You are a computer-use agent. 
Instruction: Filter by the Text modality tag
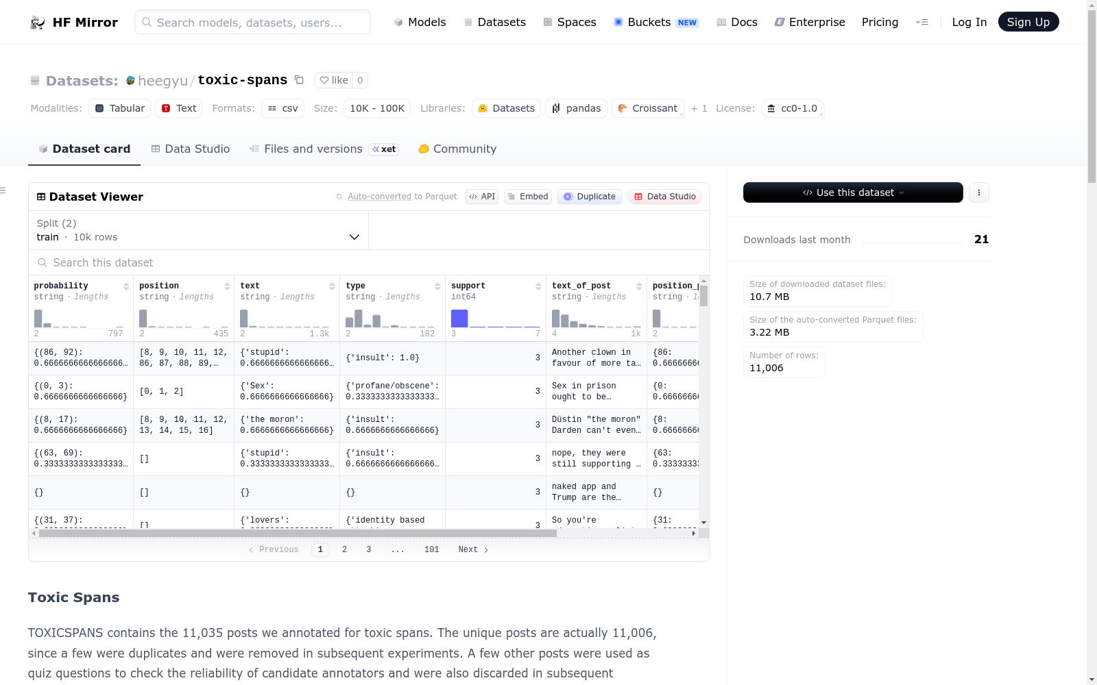click(x=179, y=108)
